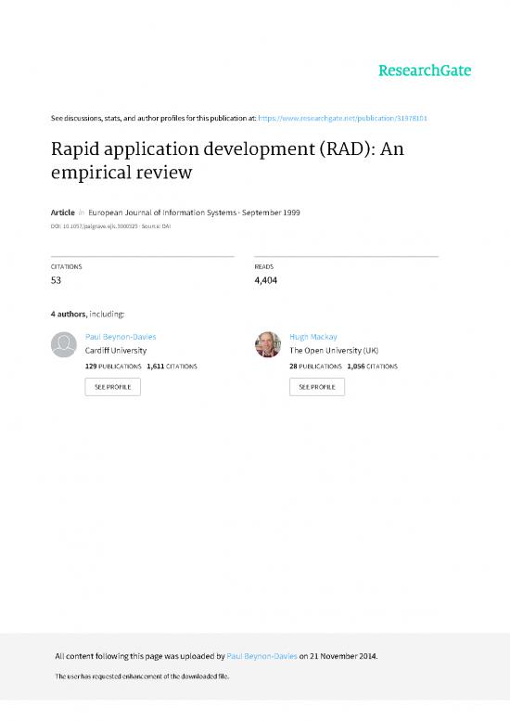Click 'European Journal of Information Systems' text
This screenshot has height=721, width=510.
point(162,212)
